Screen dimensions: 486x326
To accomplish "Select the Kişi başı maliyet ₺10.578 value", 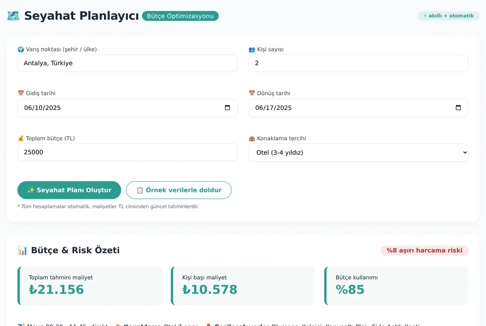I will (210, 290).
